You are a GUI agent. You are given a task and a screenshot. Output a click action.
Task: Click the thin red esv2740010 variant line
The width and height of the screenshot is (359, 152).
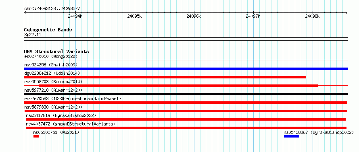pos(186,60)
